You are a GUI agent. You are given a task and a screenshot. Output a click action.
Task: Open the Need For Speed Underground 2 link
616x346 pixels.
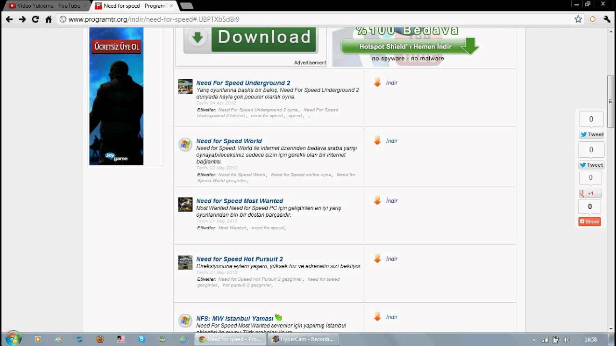click(x=243, y=83)
